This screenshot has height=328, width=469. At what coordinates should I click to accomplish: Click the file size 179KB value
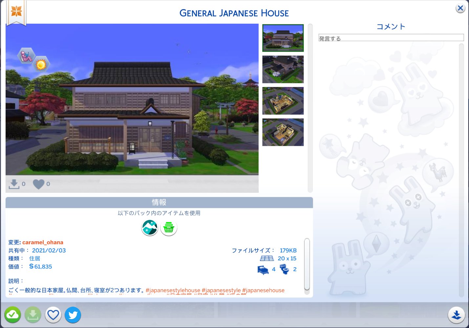coord(288,251)
